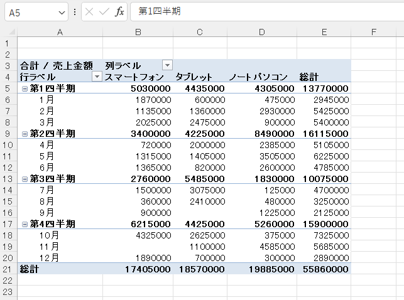Click the cell with value 13770000
The height and width of the screenshot is (300, 404).
(325, 88)
